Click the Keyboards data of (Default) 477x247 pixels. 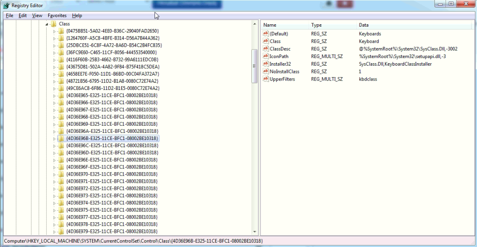[x=370, y=34]
